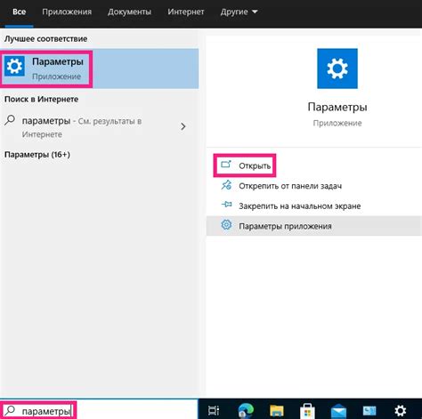Switch to the Интернет tab
This screenshot has height=419, width=422.
pyautogui.click(x=186, y=12)
